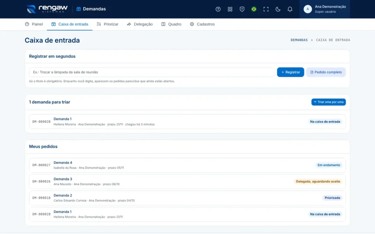The width and height of the screenshot is (375, 234).
Task: Click the Meus pedidos section heading
Action: coord(43,146)
